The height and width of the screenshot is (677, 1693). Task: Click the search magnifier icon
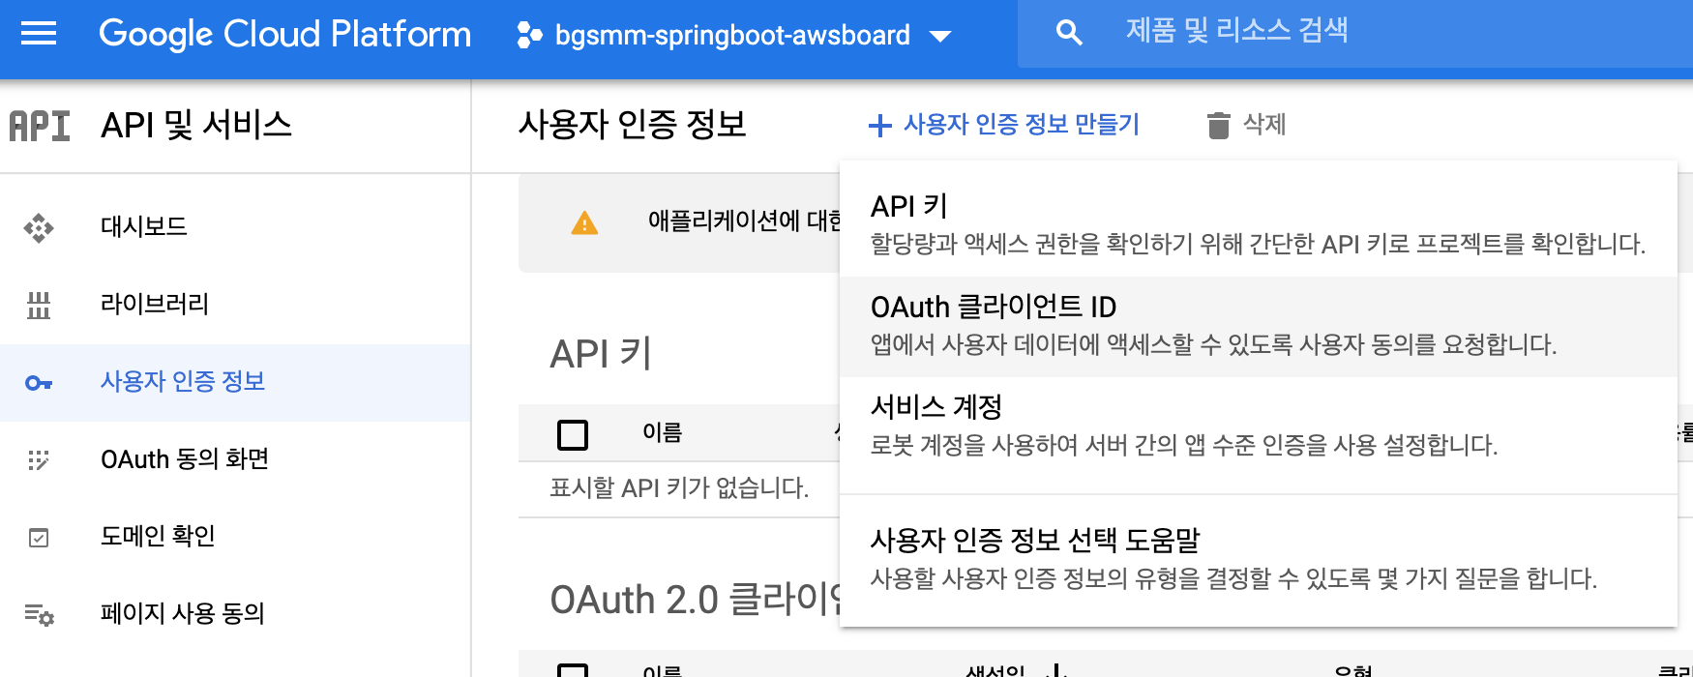[x=1069, y=33]
